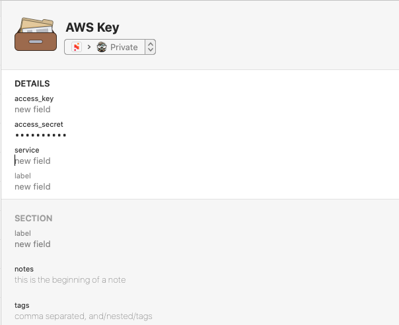Click the access_secret field label
The height and width of the screenshot is (325, 399).
point(38,124)
